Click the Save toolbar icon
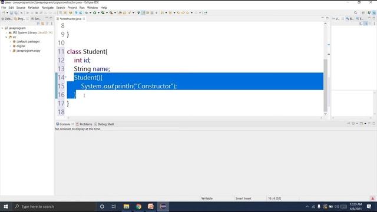This screenshot has height=212, width=377. pyautogui.click(x=11, y=13)
